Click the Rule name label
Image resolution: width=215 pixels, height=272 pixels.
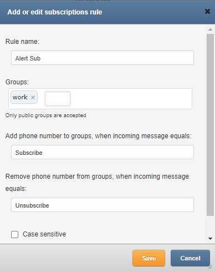pyautogui.click(x=22, y=42)
